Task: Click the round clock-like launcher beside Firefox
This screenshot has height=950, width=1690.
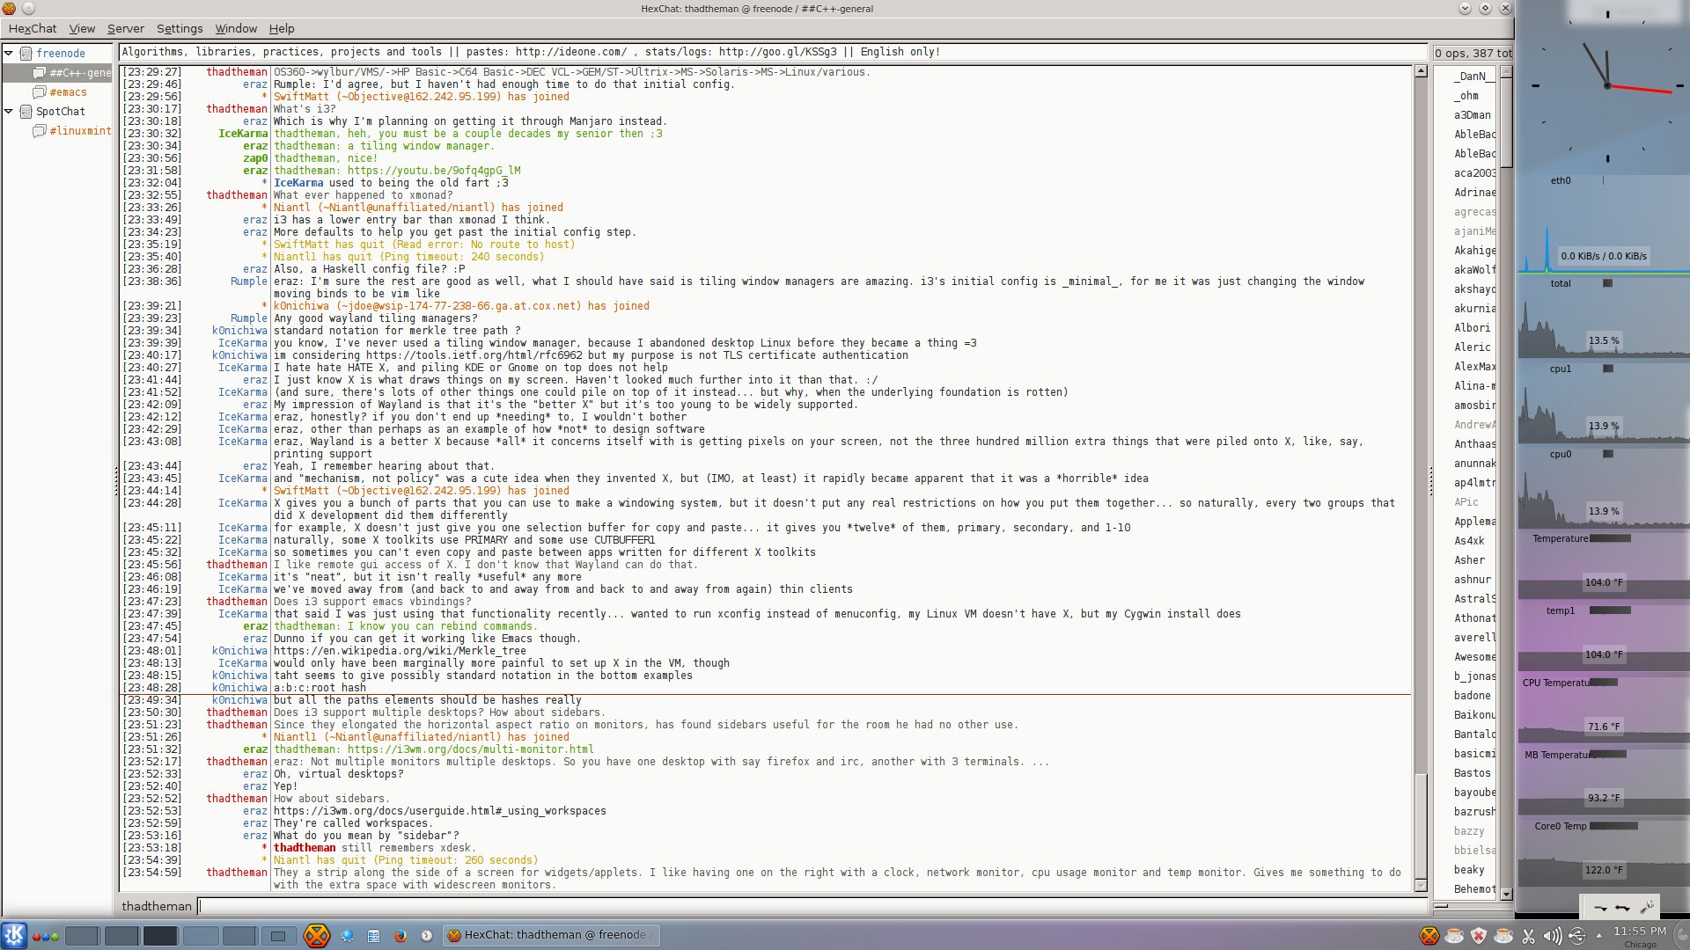Action: coord(427,936)
